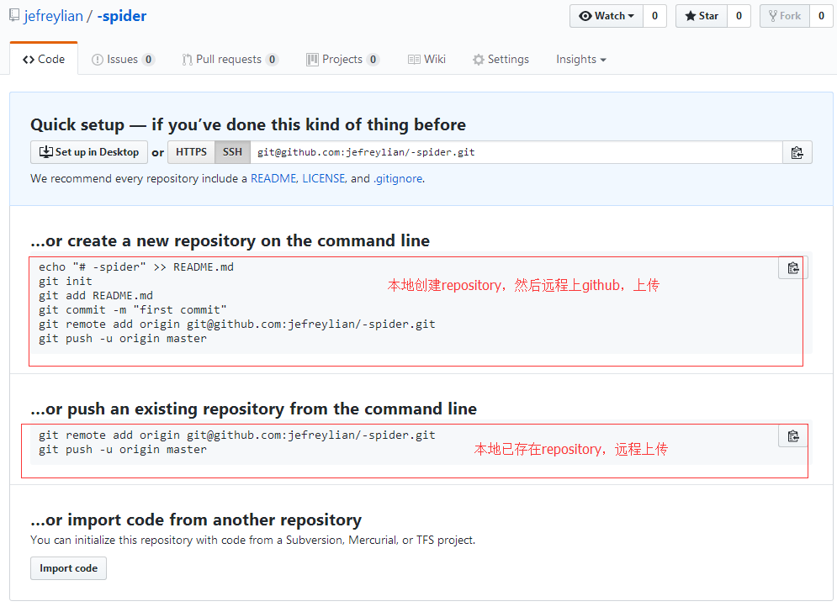
Task: Click the Projects board icon
Action: 312,60
